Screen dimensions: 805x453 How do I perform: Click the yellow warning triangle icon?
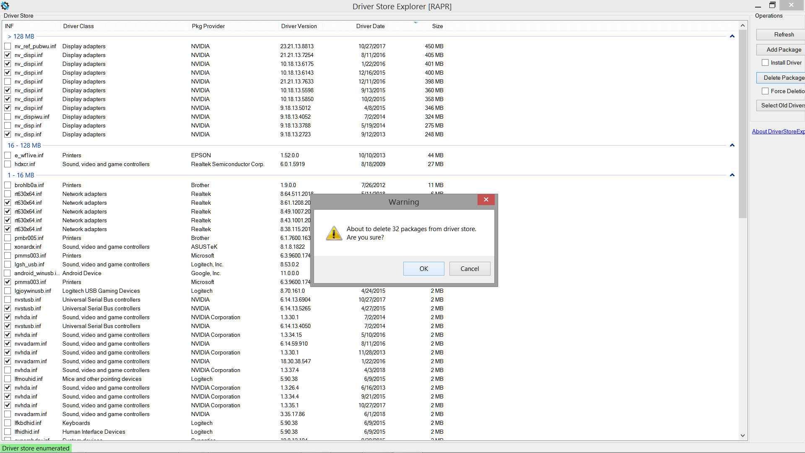pos(334,233)
